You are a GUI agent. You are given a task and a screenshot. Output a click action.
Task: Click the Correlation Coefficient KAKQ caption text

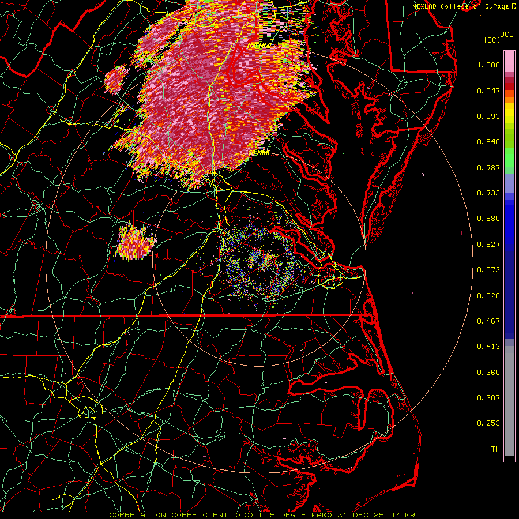tap(262, 515)
